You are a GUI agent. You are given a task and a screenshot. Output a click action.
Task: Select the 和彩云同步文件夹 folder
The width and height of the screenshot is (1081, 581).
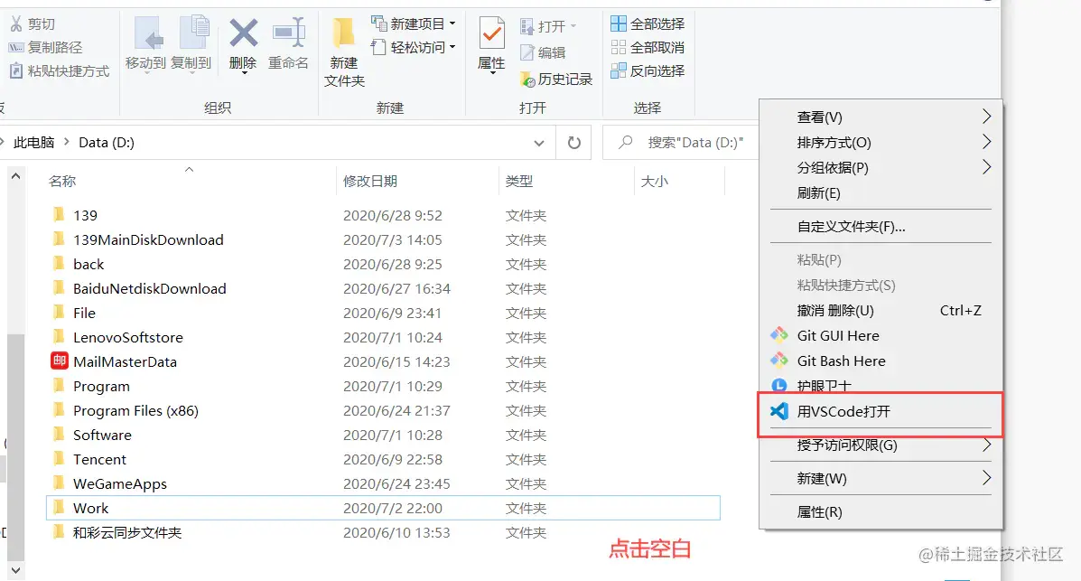click(x=127, y=533)
